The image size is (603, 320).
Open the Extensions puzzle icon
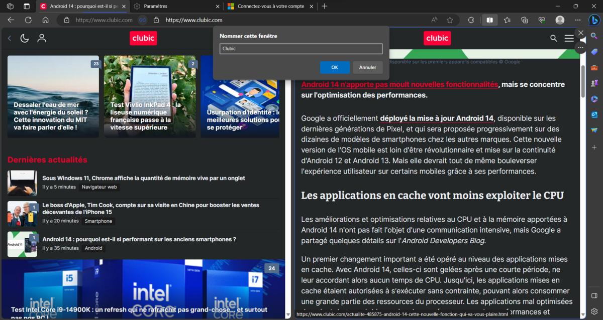(x=471, y=20)
